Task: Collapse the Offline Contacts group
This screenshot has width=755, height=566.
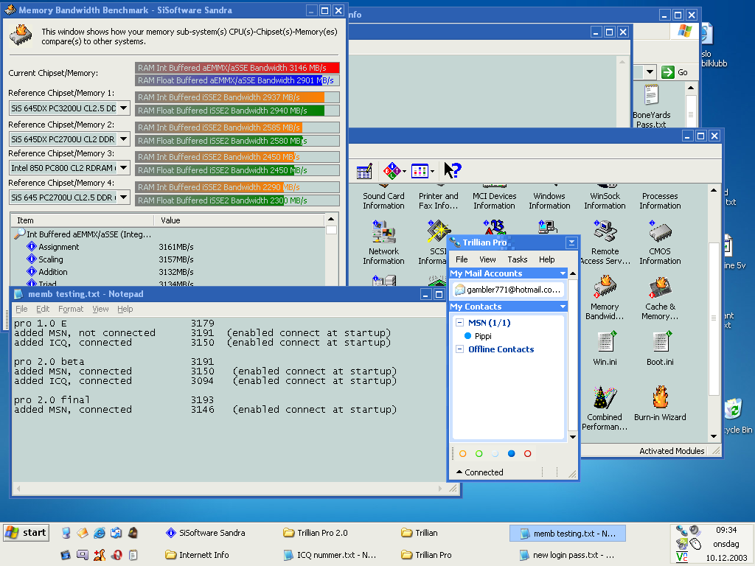Action: pyautogui.click(x=459, y=349)
